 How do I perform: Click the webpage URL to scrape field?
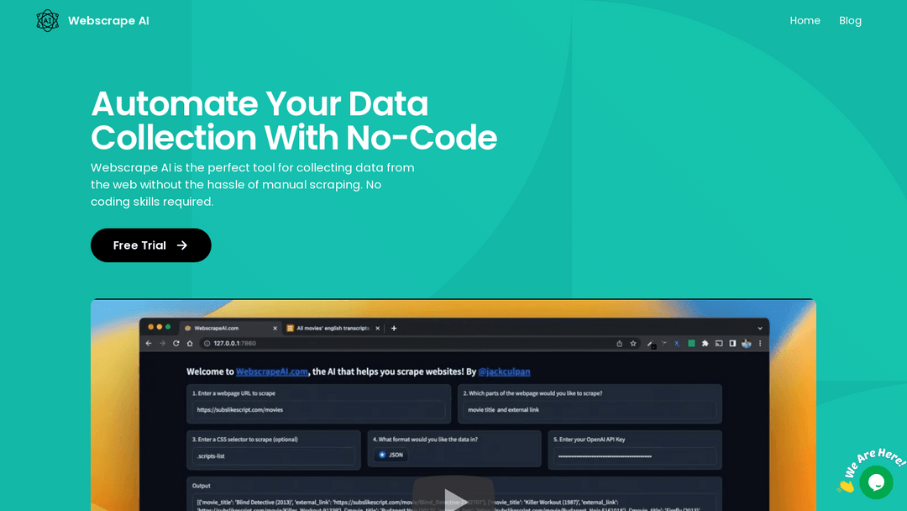318,410
